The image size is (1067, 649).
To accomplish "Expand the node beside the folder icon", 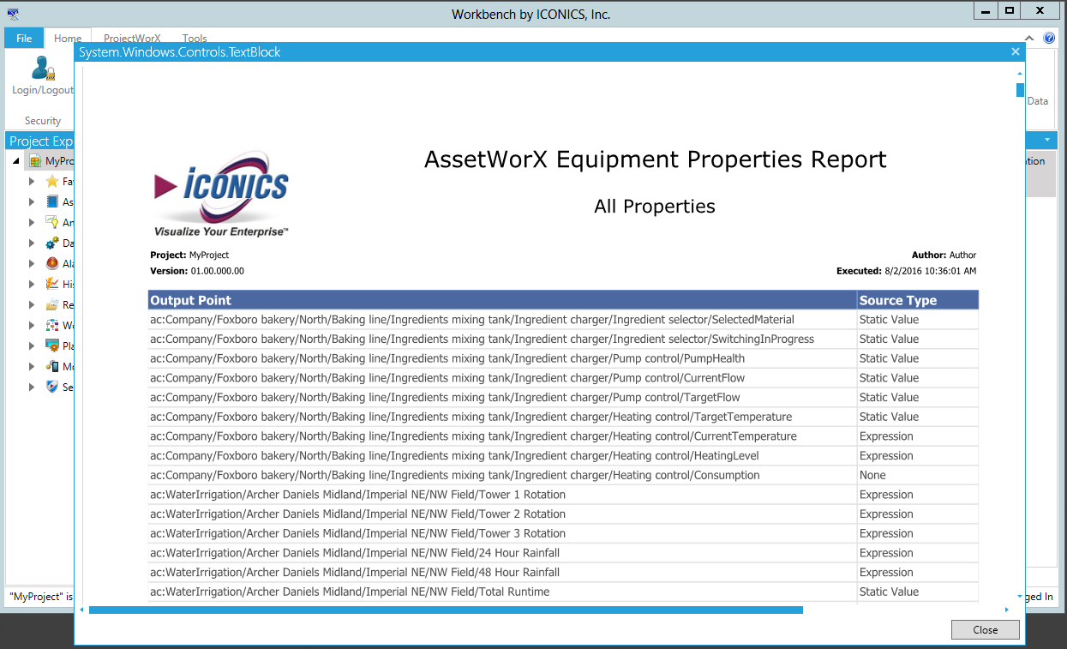I will click(32, 305).
